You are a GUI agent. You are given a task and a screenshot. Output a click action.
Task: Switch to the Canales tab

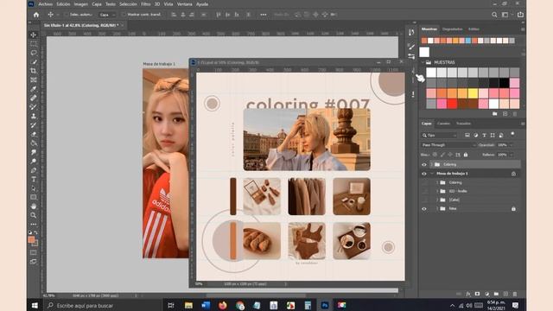pos(443,124)
